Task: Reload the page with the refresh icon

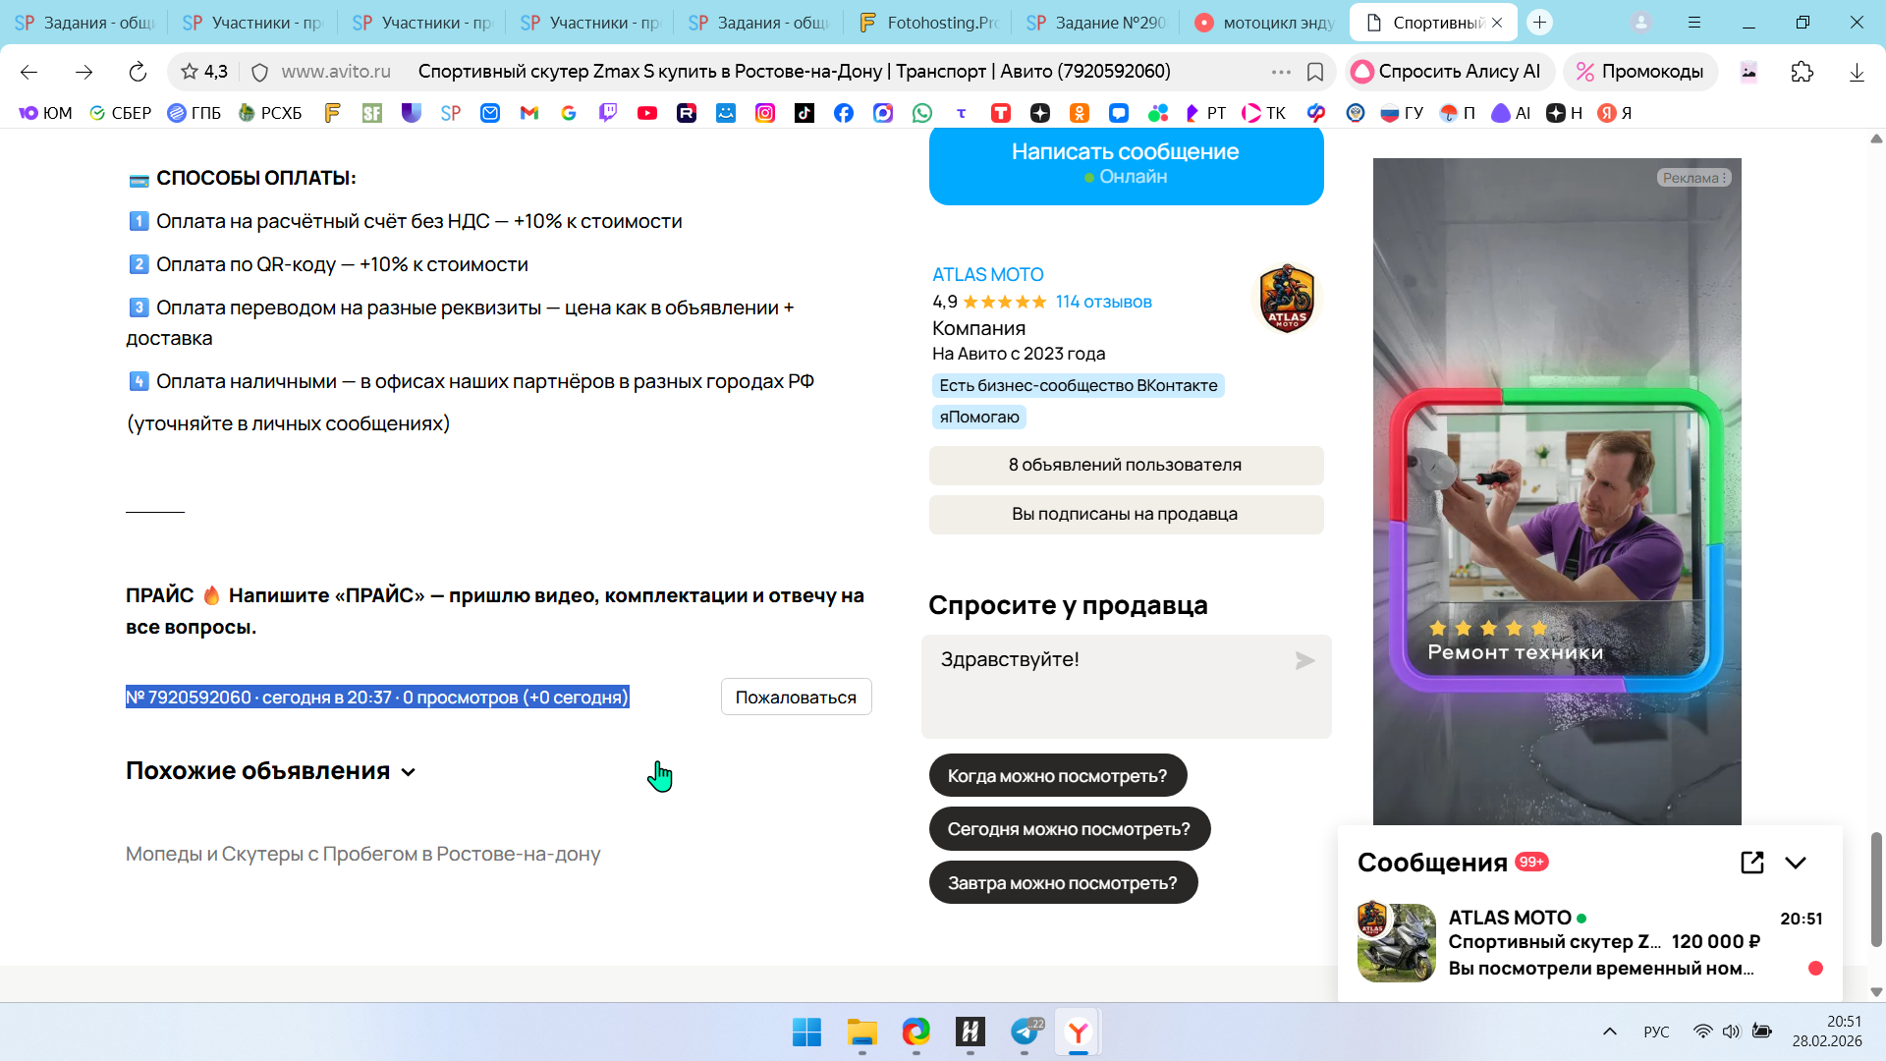Action: click(x=138, y=72)
